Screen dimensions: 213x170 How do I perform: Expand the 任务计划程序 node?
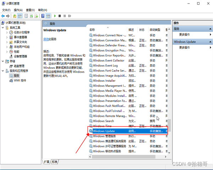point(7,32)
